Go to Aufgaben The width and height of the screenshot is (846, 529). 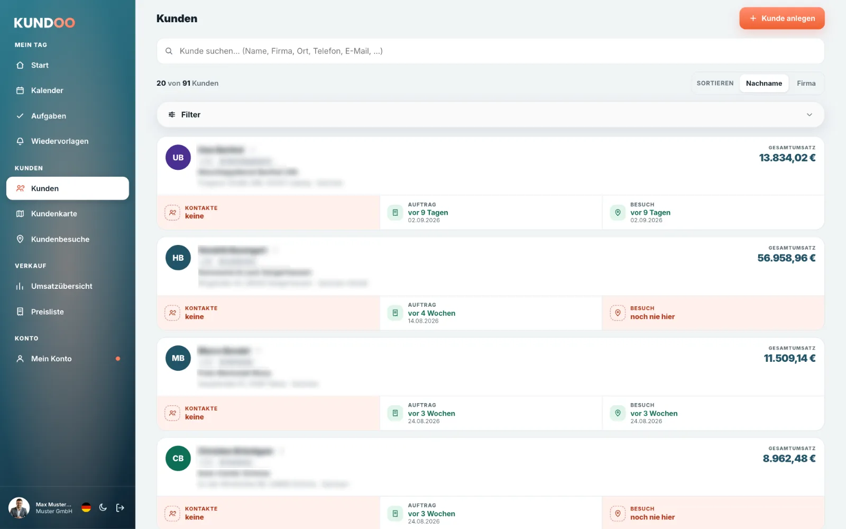[68, 116]
